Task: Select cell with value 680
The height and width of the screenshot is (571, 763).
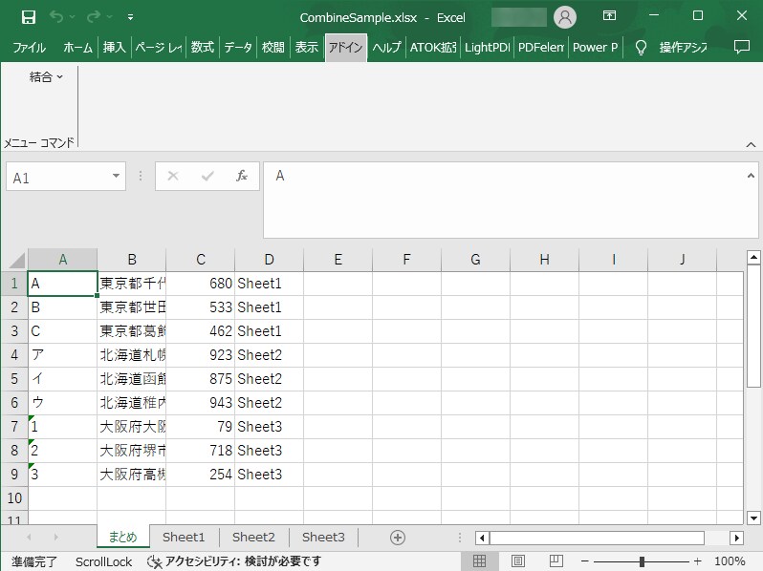Action: 201,284
